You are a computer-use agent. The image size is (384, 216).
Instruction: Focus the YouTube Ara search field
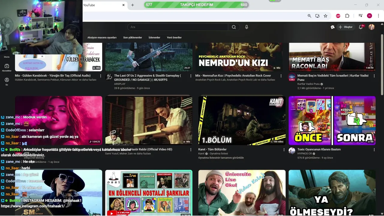pos(178,27)
